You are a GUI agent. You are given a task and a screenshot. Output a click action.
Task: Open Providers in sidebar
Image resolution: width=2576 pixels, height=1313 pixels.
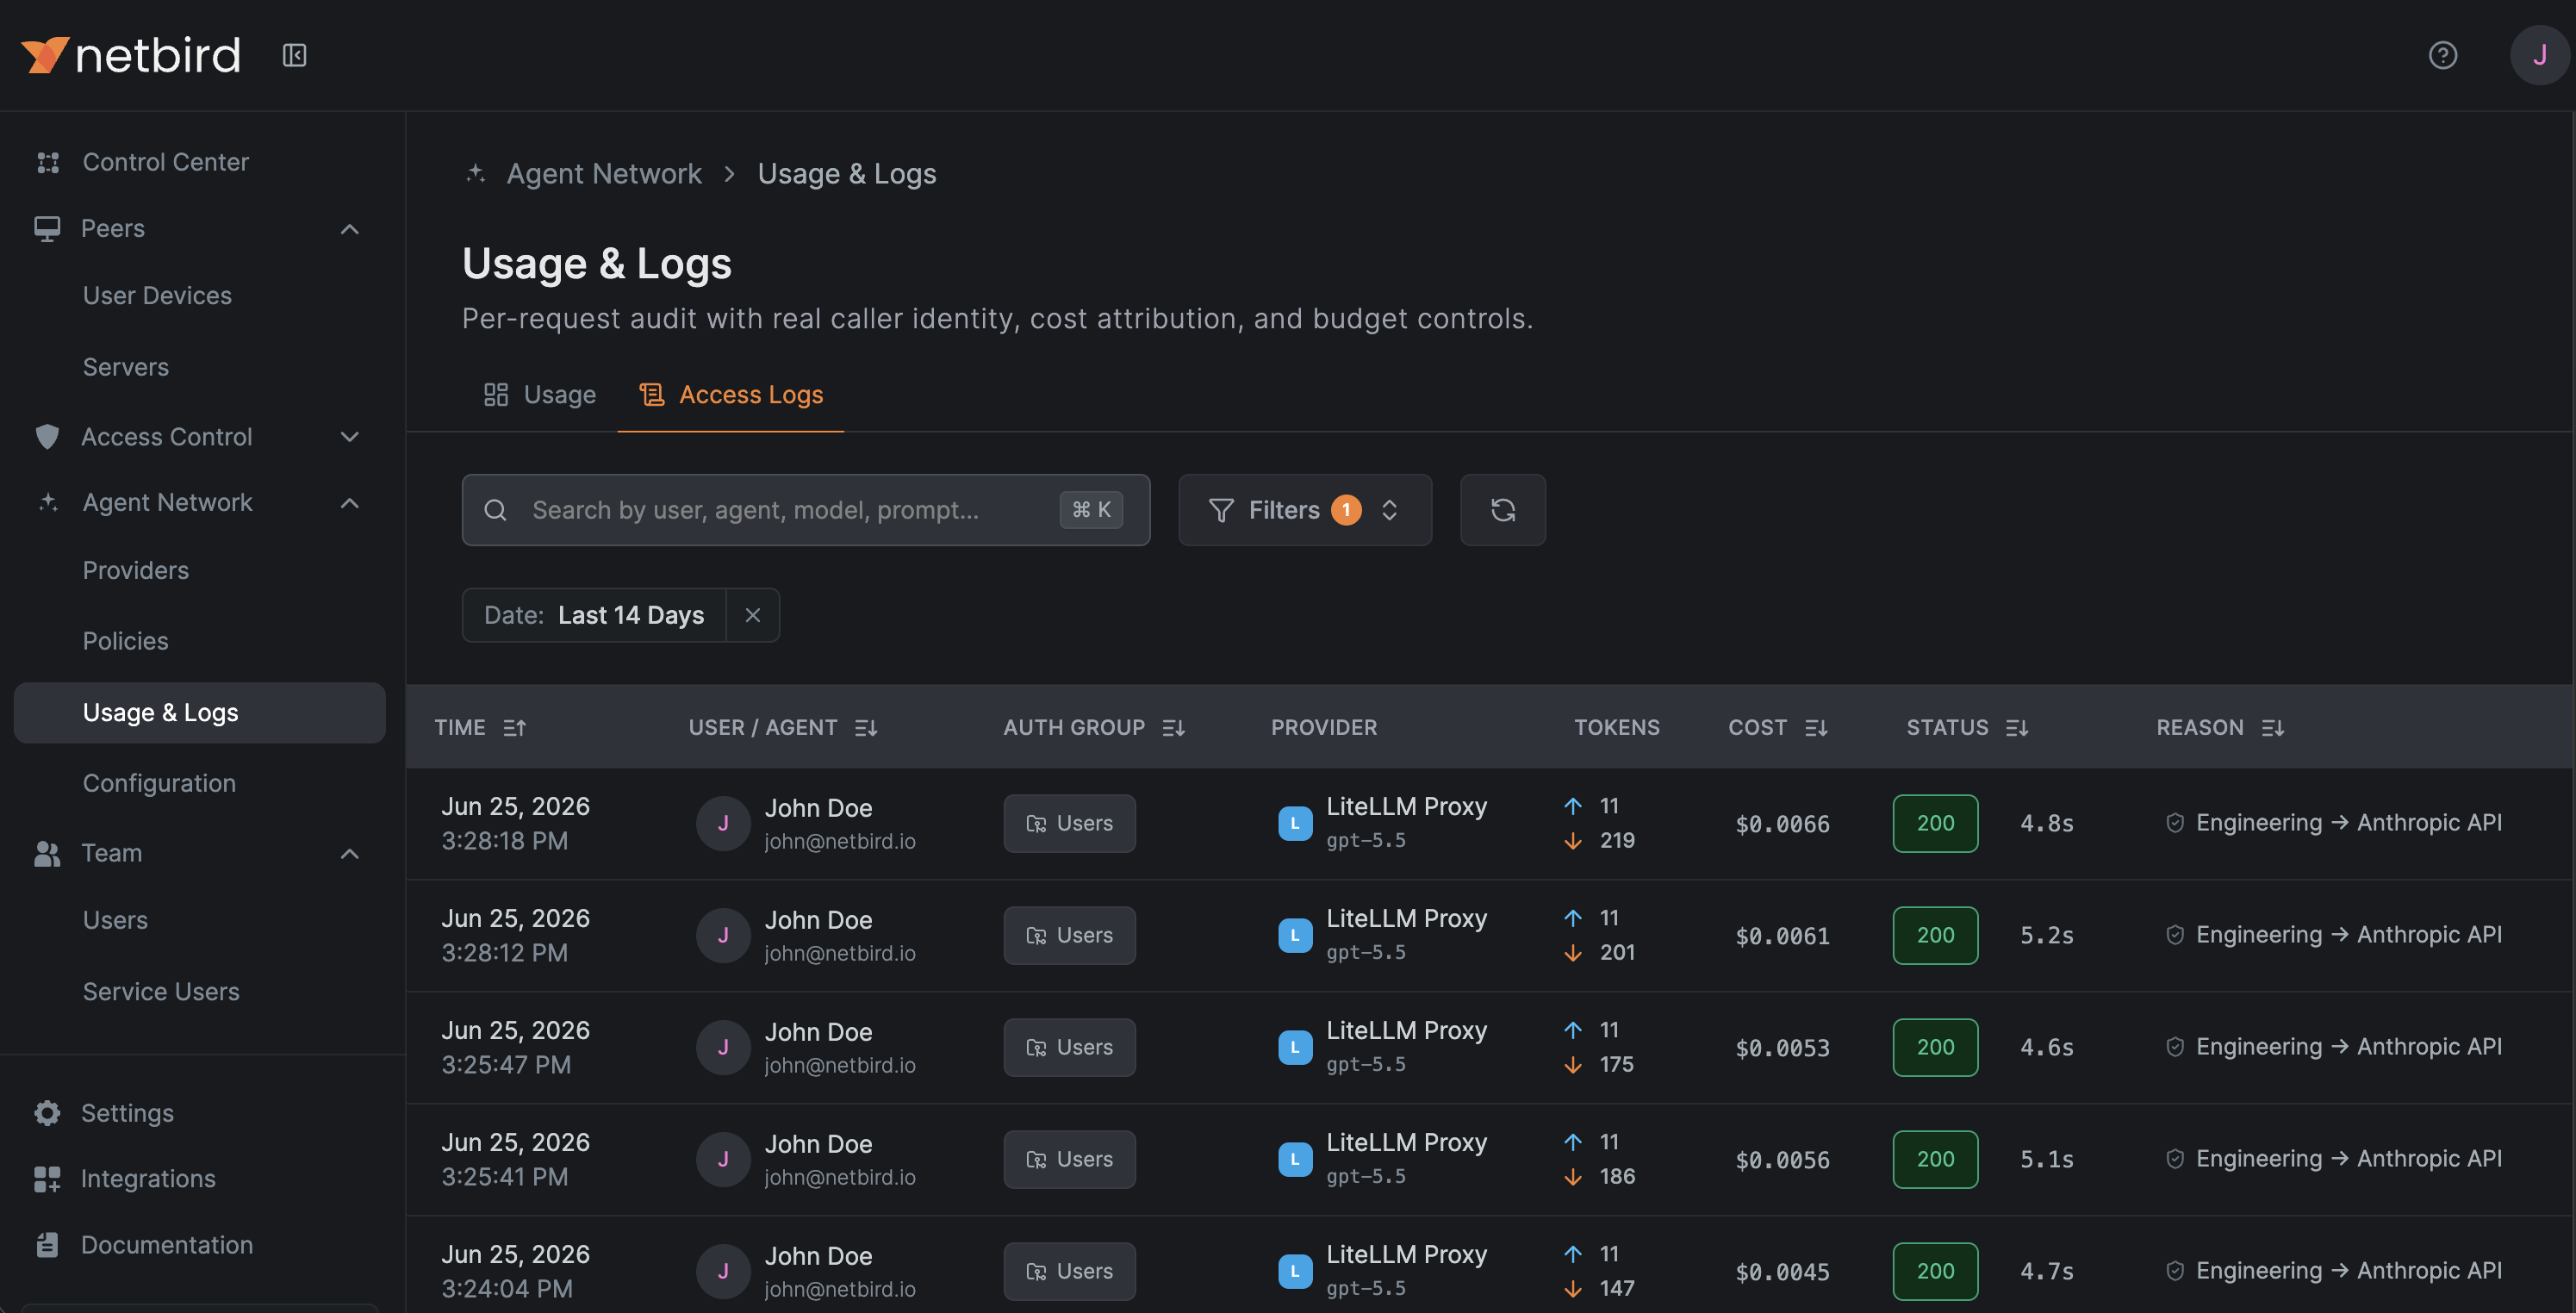point(136,570)
